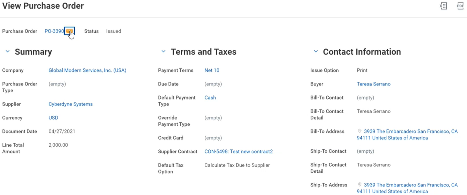
Task: Open Bill-To Address 3939 The Embarcadero link
Action: coord(411,131)
